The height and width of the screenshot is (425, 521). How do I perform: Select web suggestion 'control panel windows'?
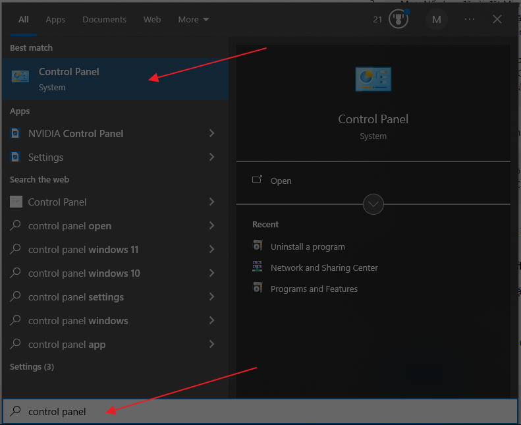[115, 320]
